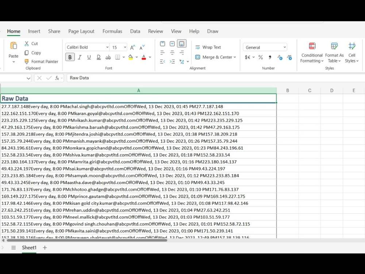Align text left

click(x=162, y=53)
